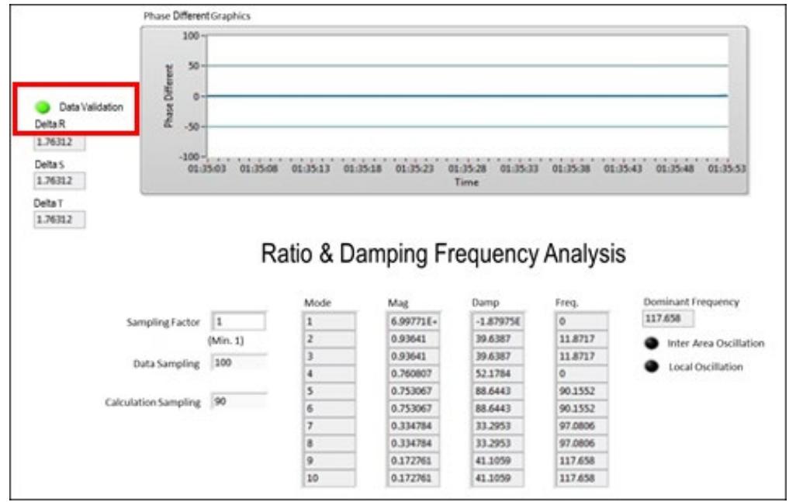Click the Damp cell 88.6443 in row 6
The width and height of the screenshot is (789, 502).
(x=497, y=408)
